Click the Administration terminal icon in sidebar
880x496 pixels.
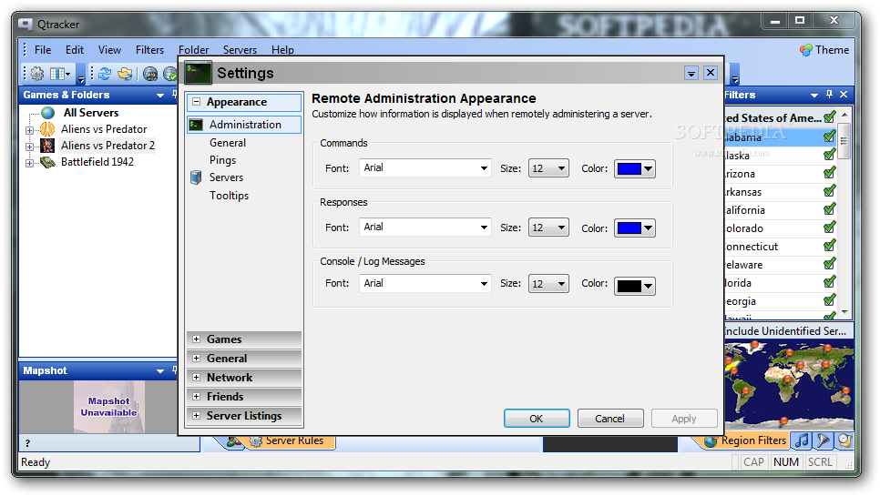(196, 125)
